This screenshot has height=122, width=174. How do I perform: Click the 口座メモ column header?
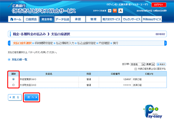pos(149,74)
